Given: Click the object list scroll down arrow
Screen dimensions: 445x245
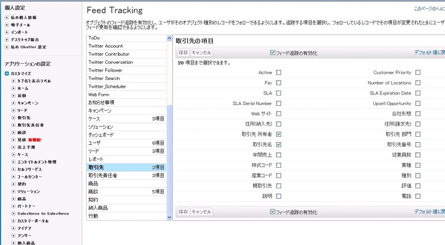Looking at the screenshot, I should (170, 217).
